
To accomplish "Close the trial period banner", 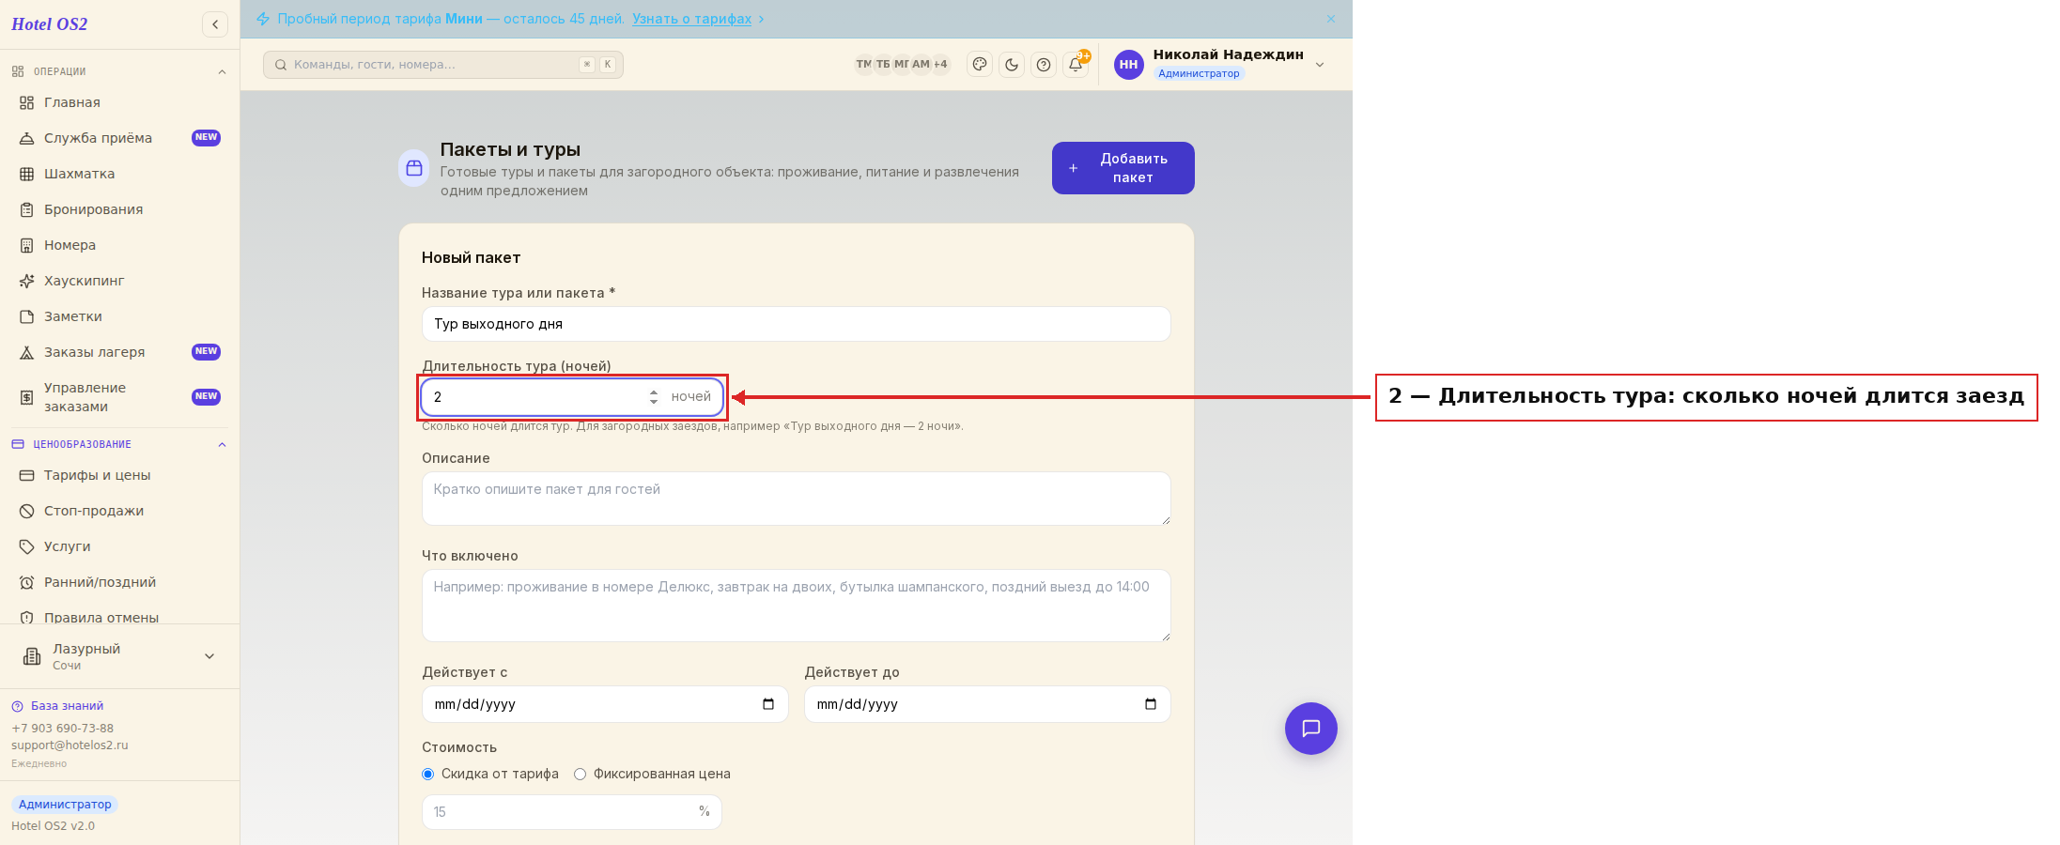I will click(1331, 19).
